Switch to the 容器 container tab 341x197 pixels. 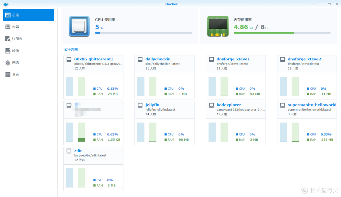28,27
